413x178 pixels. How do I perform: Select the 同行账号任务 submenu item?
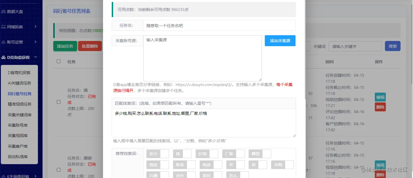coord(19,94)
